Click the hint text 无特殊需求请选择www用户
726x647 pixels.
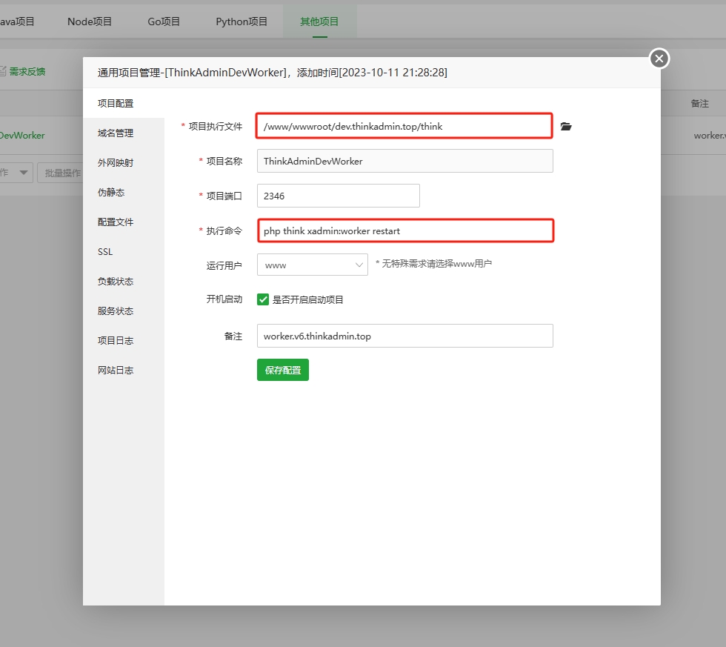tap(434, 264)
